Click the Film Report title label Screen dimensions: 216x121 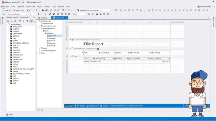click(93, 44)
